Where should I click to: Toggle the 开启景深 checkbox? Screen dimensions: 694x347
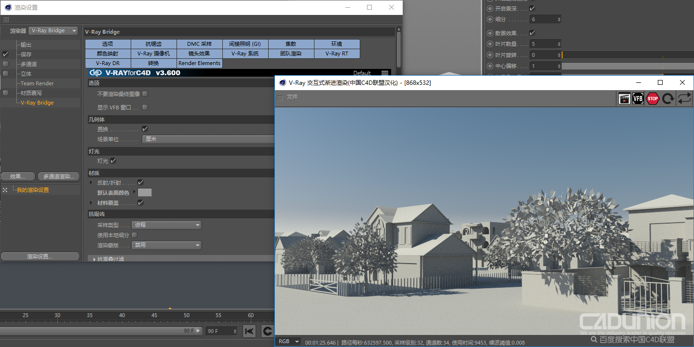tap(532, 8)
